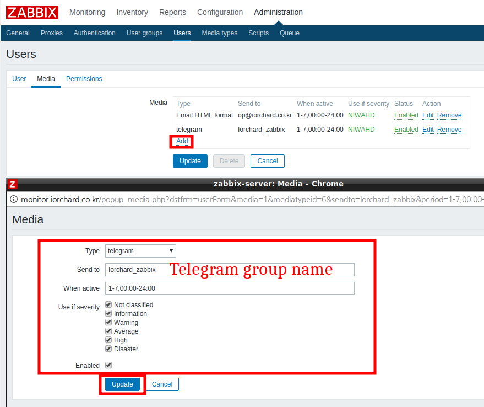Open the Inventory menu
The image size is (484, 407).
(x=132, y=12)
